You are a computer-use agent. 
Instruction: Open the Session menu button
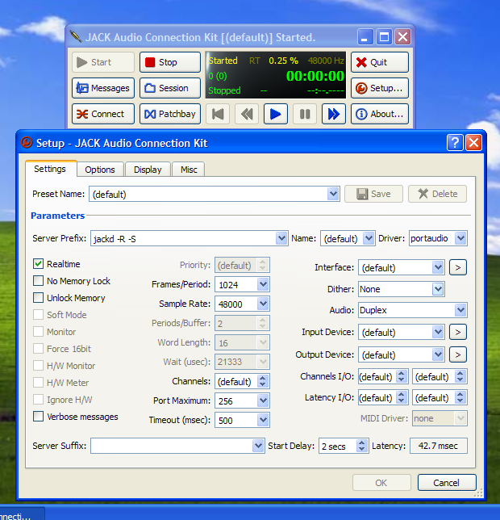(x=170, y=88)
